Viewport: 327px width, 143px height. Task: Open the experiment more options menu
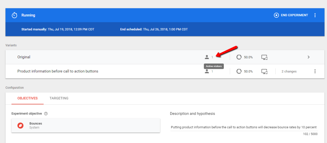[x=315, y=15]
